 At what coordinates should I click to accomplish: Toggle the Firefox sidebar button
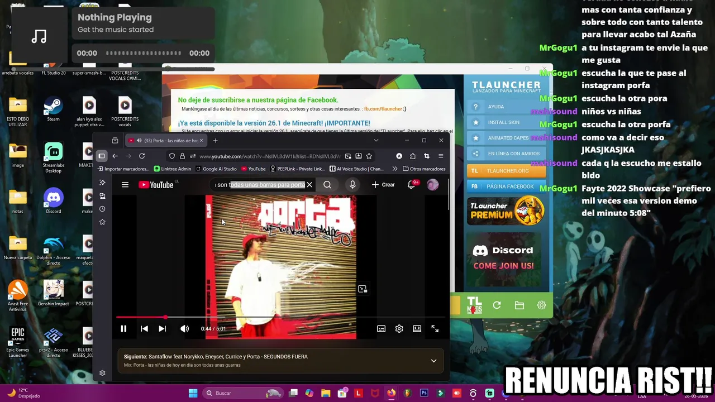coord(102,156)
